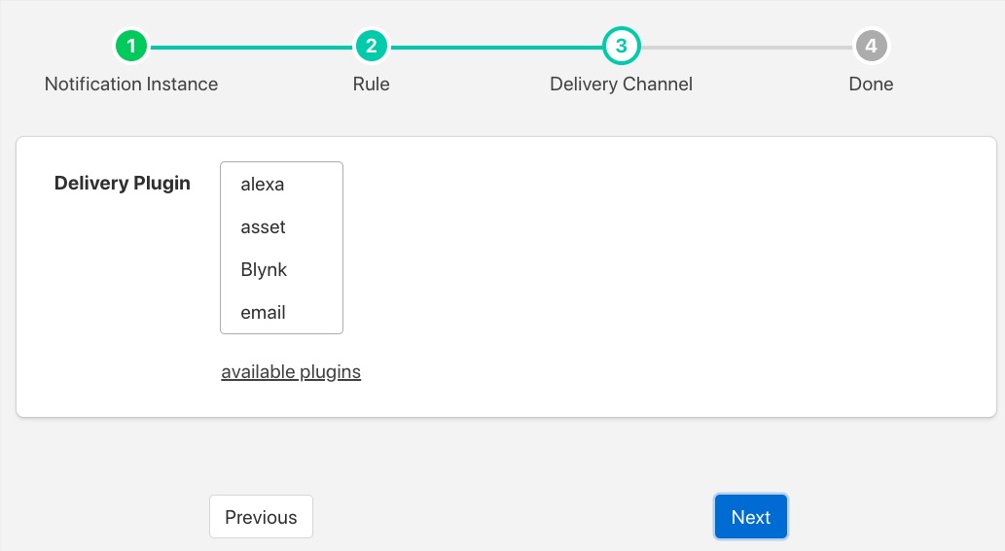The image size is (1005, 551).
Task: Click the gray step 4 circle
Action: click(871, 46)
